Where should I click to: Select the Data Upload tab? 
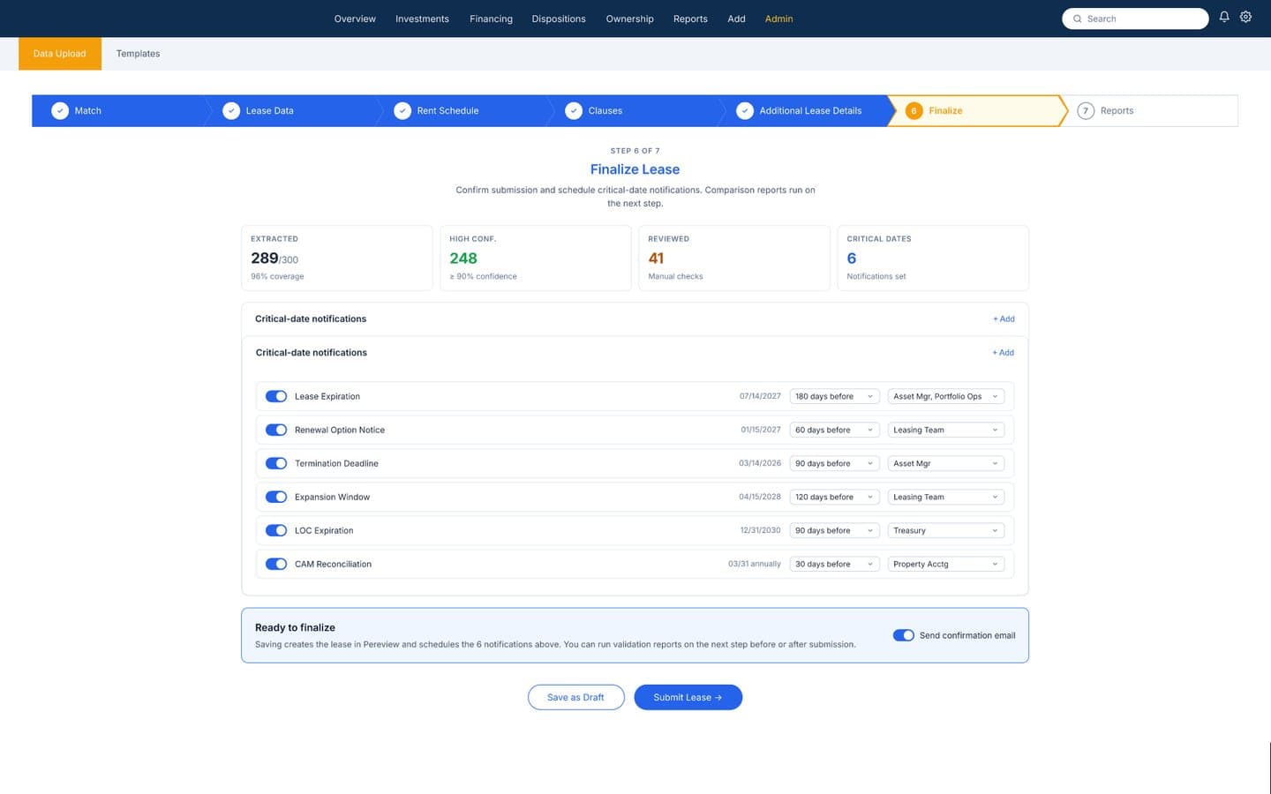click(x=60, y=54)
